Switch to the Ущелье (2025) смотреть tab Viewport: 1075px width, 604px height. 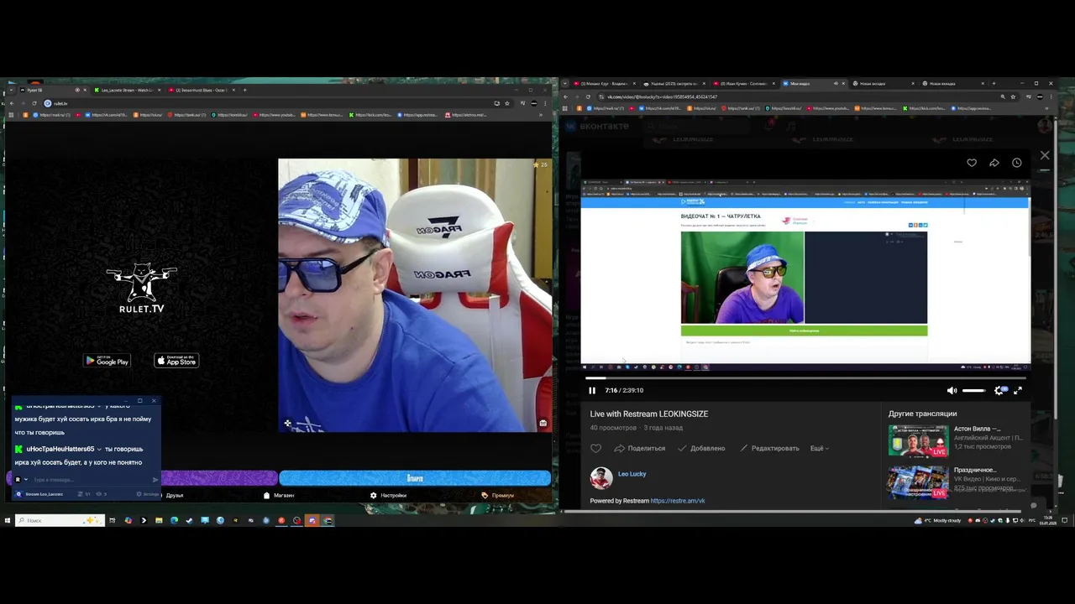674,83
